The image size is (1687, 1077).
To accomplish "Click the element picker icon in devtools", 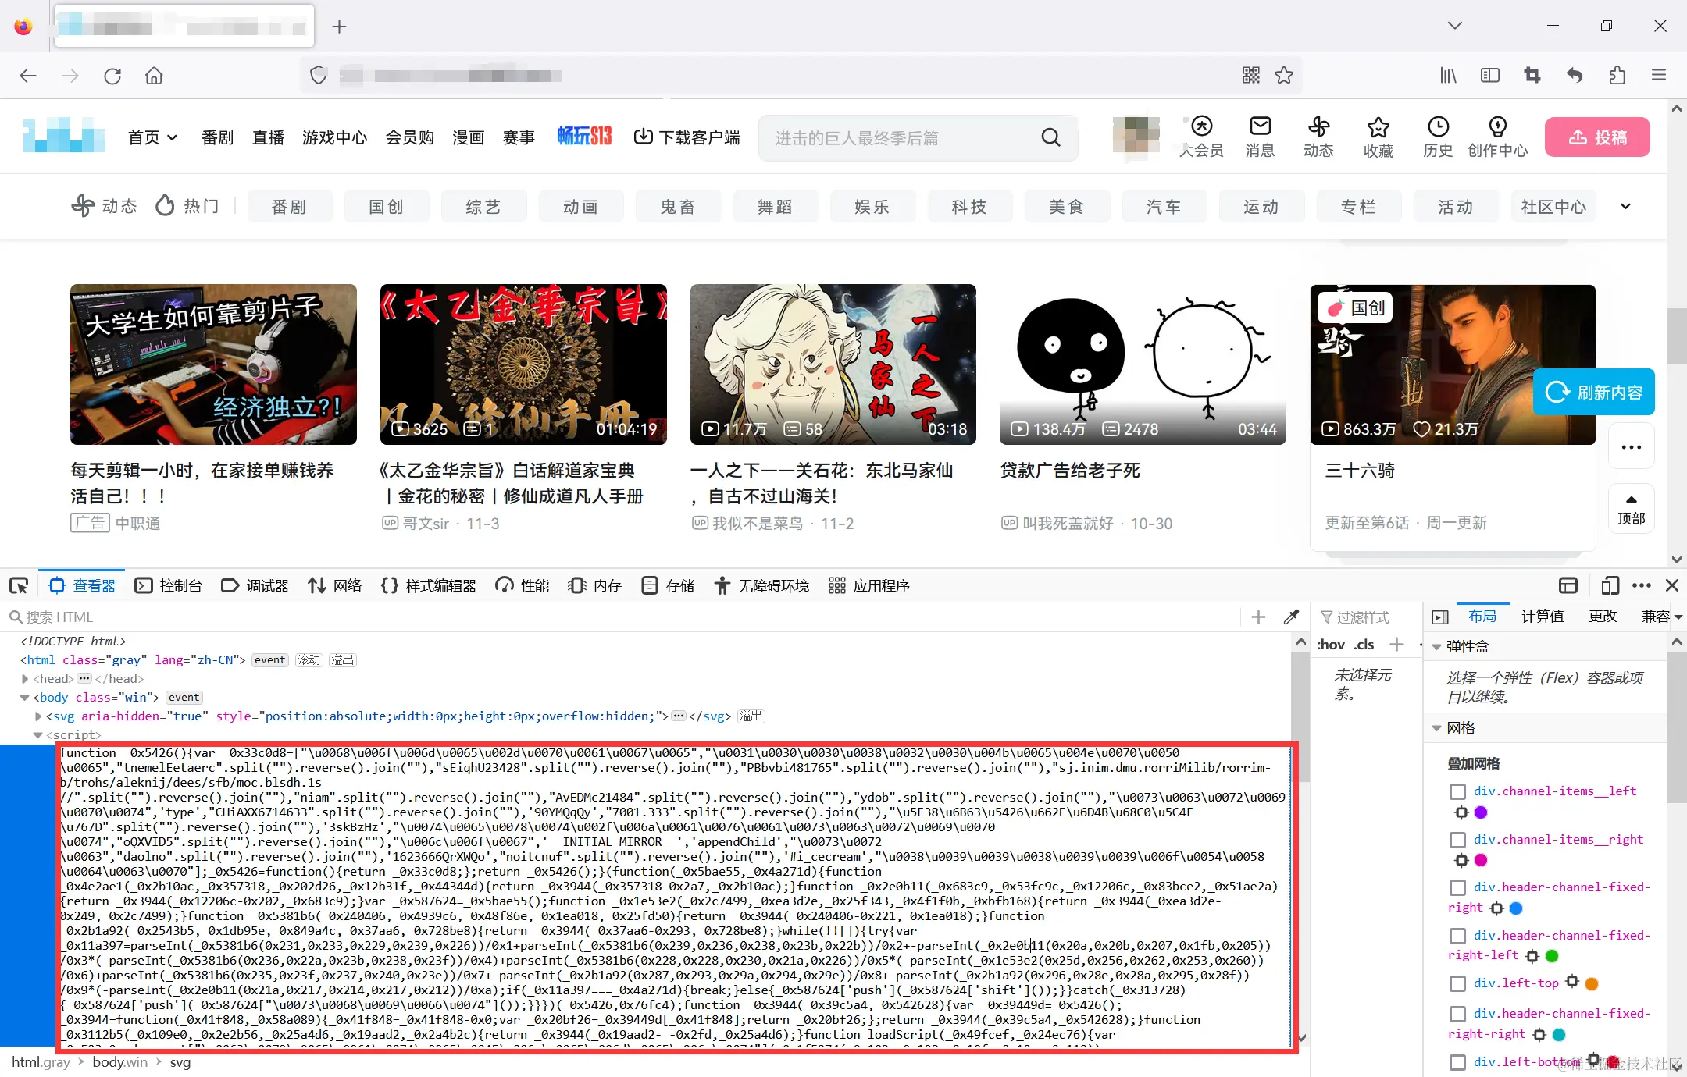I will 19,585.
